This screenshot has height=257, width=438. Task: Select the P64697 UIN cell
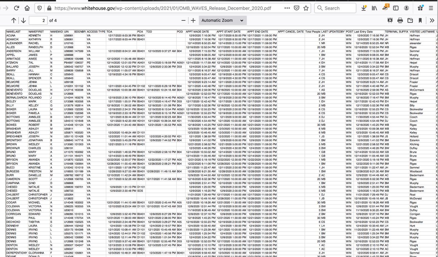point(69,62)
